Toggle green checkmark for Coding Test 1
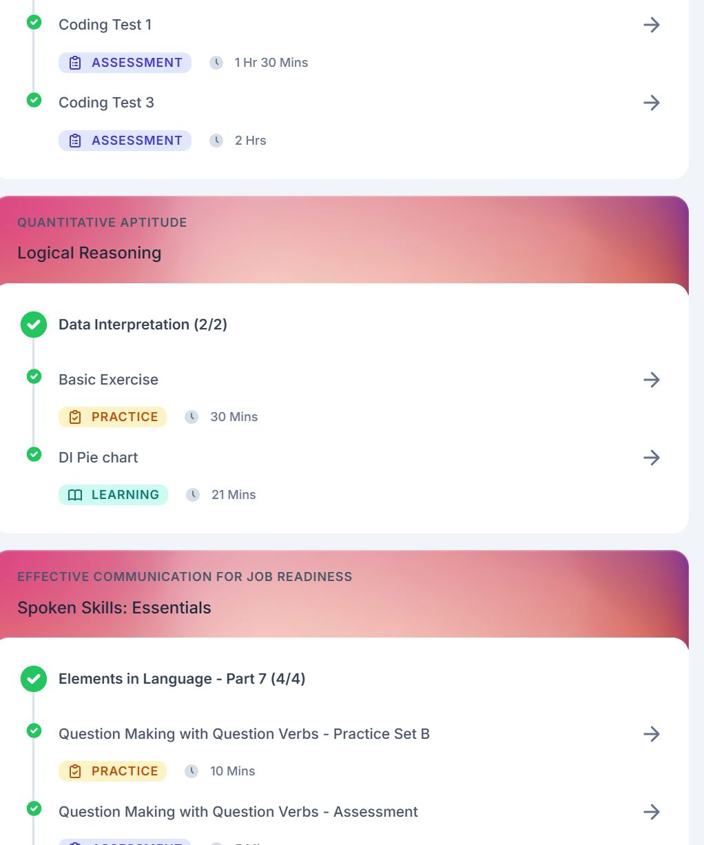 [34, 23]
